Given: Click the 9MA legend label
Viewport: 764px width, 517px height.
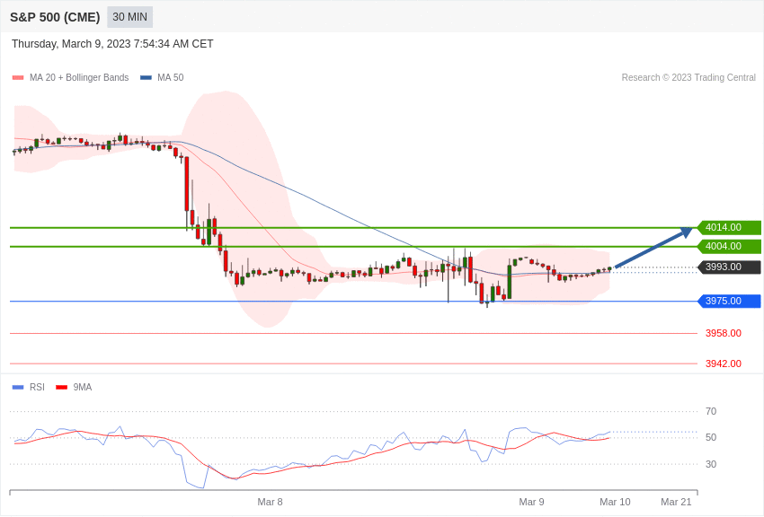Looking at the screenshot, I should (x=83, y=387).
